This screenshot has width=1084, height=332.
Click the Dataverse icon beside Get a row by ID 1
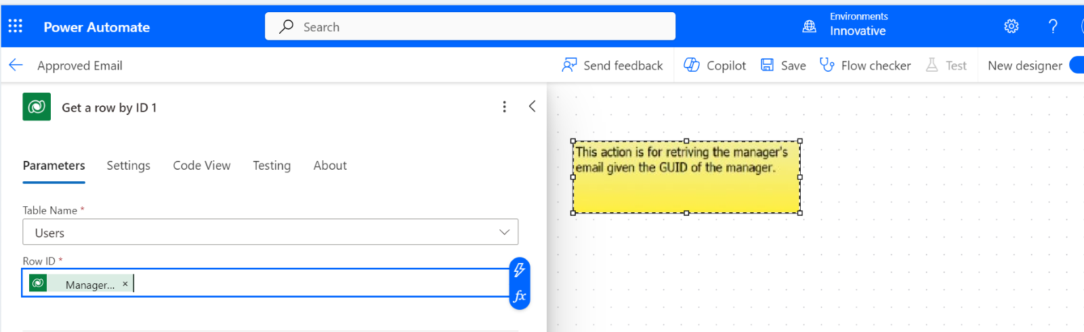pyautogui.click(x=37, y=107)
